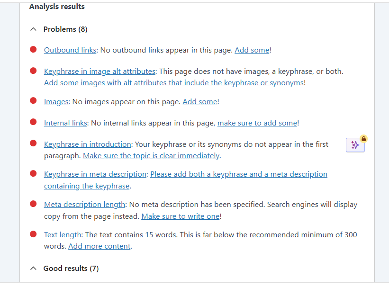389x287 pixels.
Task: Click the red indicator beside Internal links
Action: coord(33,122)
